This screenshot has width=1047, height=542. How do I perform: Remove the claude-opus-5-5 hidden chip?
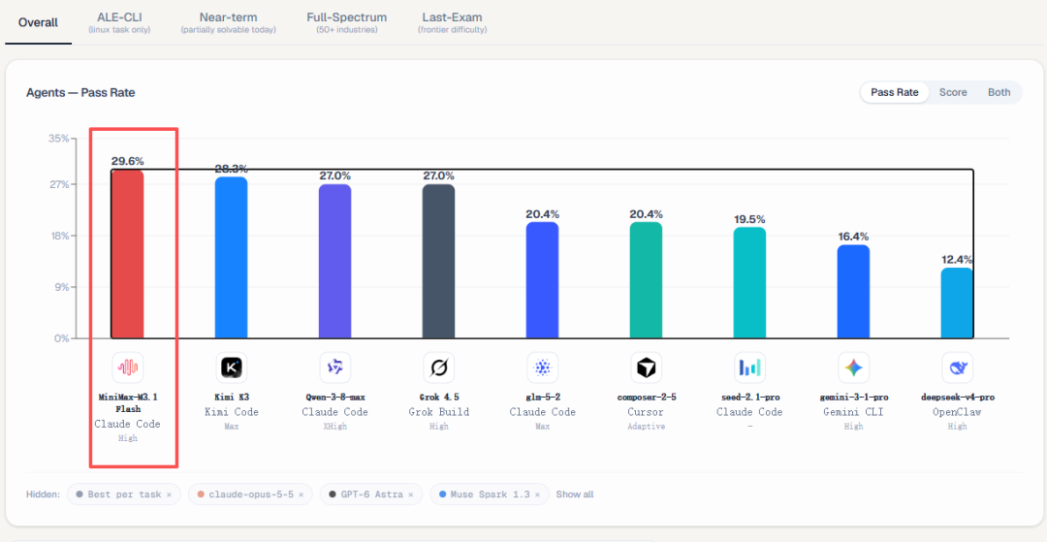click(x=301, y=494)
